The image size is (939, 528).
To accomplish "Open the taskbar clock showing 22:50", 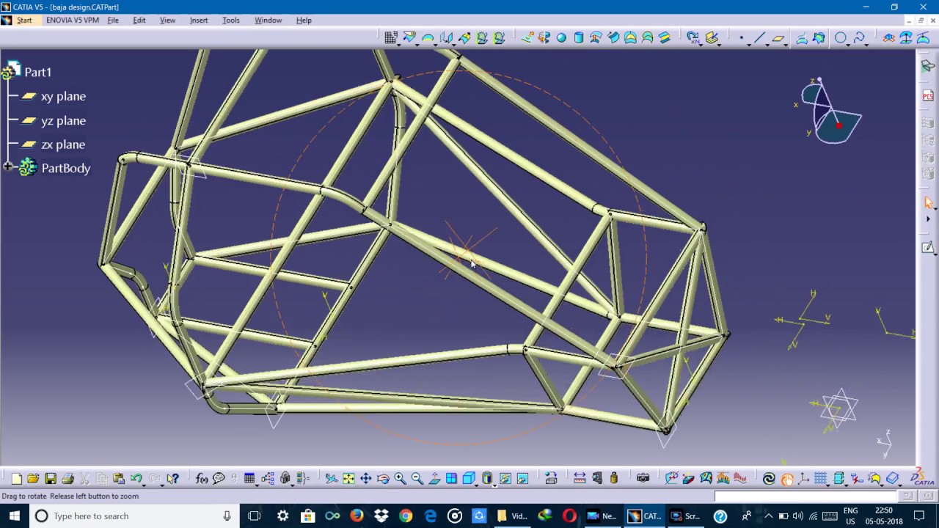I will point(883,516).
